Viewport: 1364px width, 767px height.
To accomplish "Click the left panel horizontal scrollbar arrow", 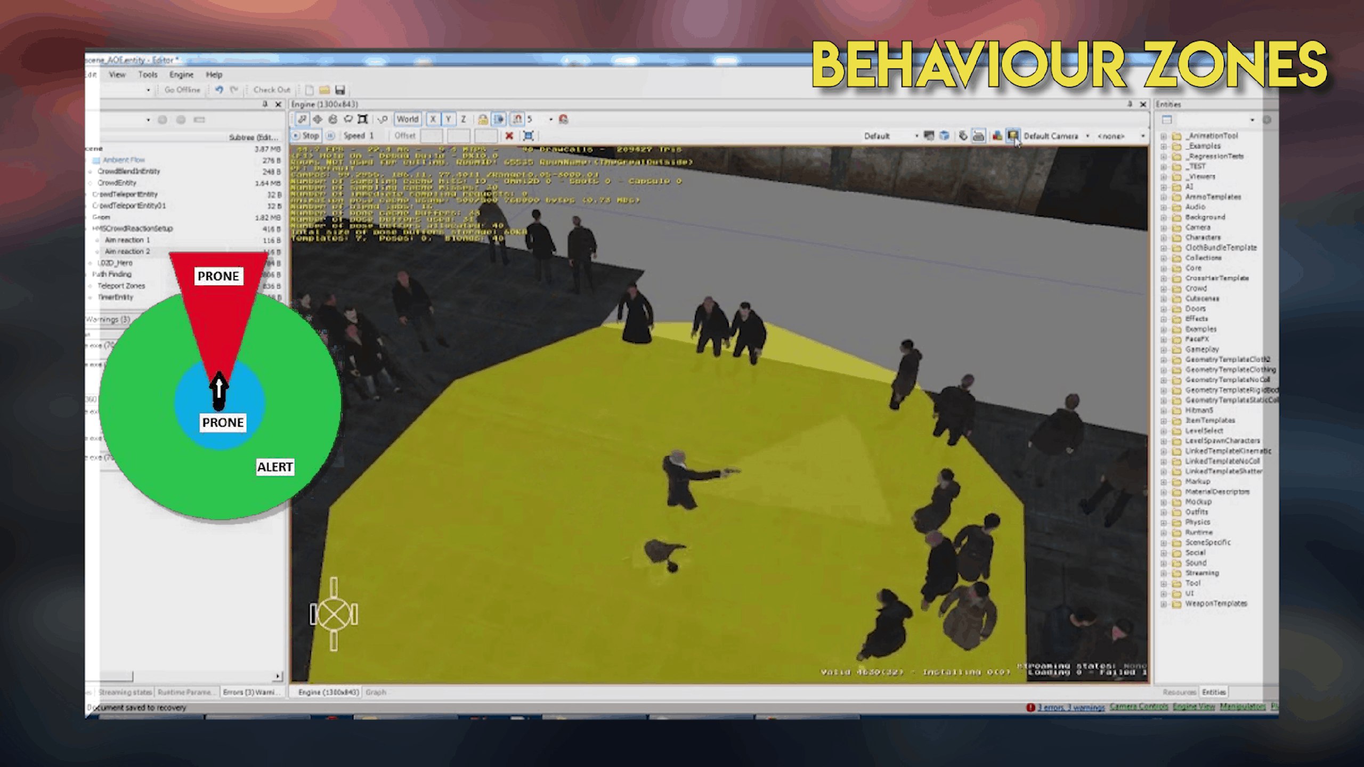I will tap(278, 676).
